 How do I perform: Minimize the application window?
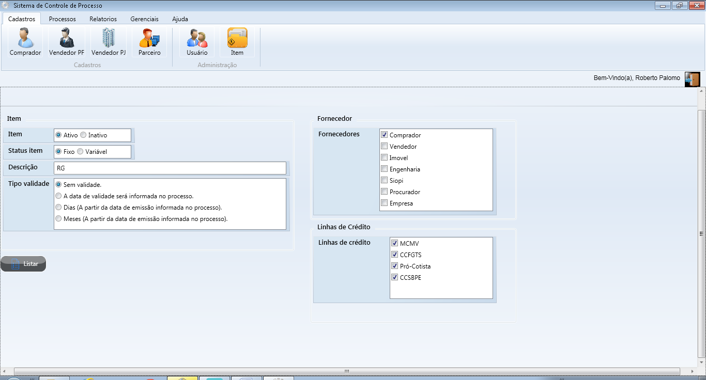pos(663,6)
